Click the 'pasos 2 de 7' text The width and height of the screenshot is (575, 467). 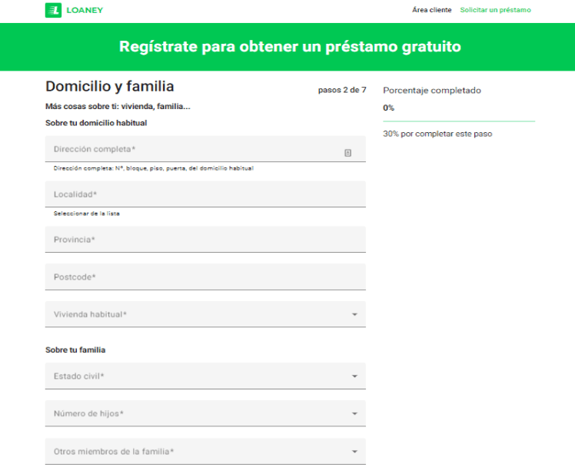[342, 90]
